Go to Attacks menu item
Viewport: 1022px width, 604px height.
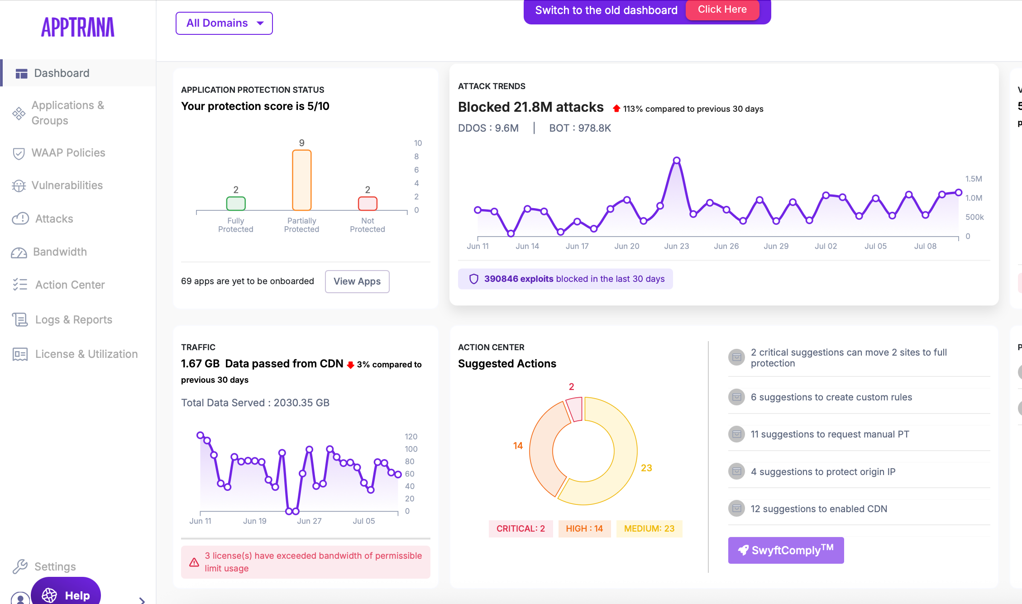(x=54, y=219)
